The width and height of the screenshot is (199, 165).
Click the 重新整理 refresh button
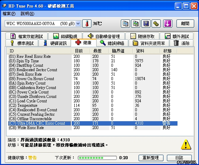151,158
